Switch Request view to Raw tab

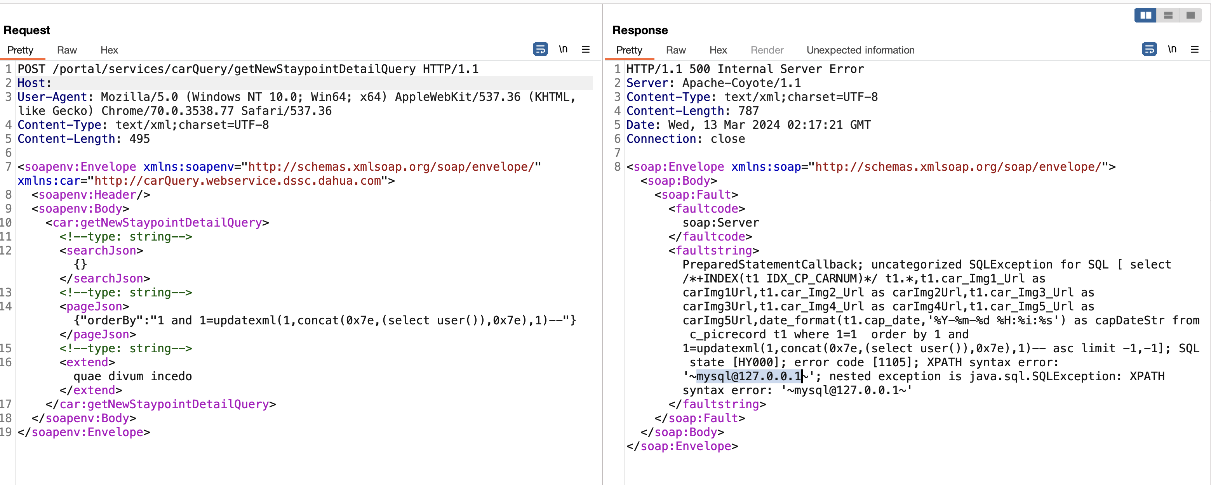click(67, 50)
